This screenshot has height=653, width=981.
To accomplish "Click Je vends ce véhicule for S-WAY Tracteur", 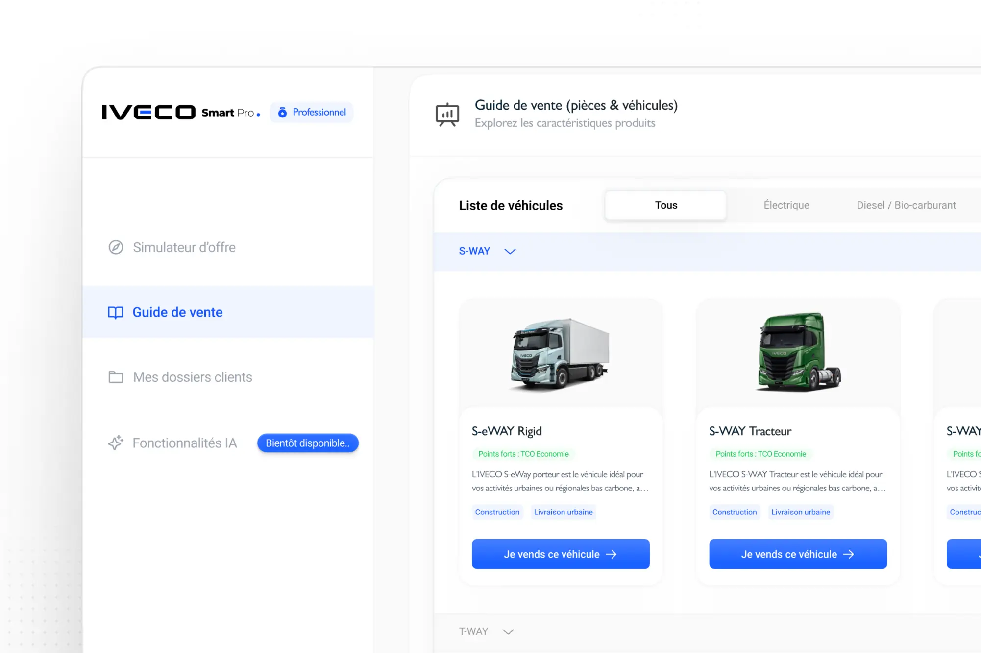I will coord(797,554).
